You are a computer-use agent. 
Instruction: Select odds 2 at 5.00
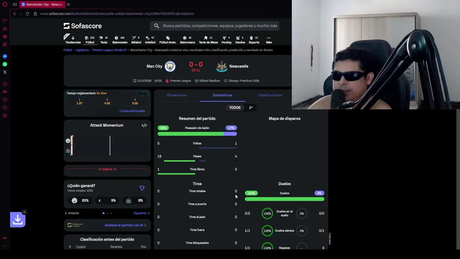click(x=135, y=101)
